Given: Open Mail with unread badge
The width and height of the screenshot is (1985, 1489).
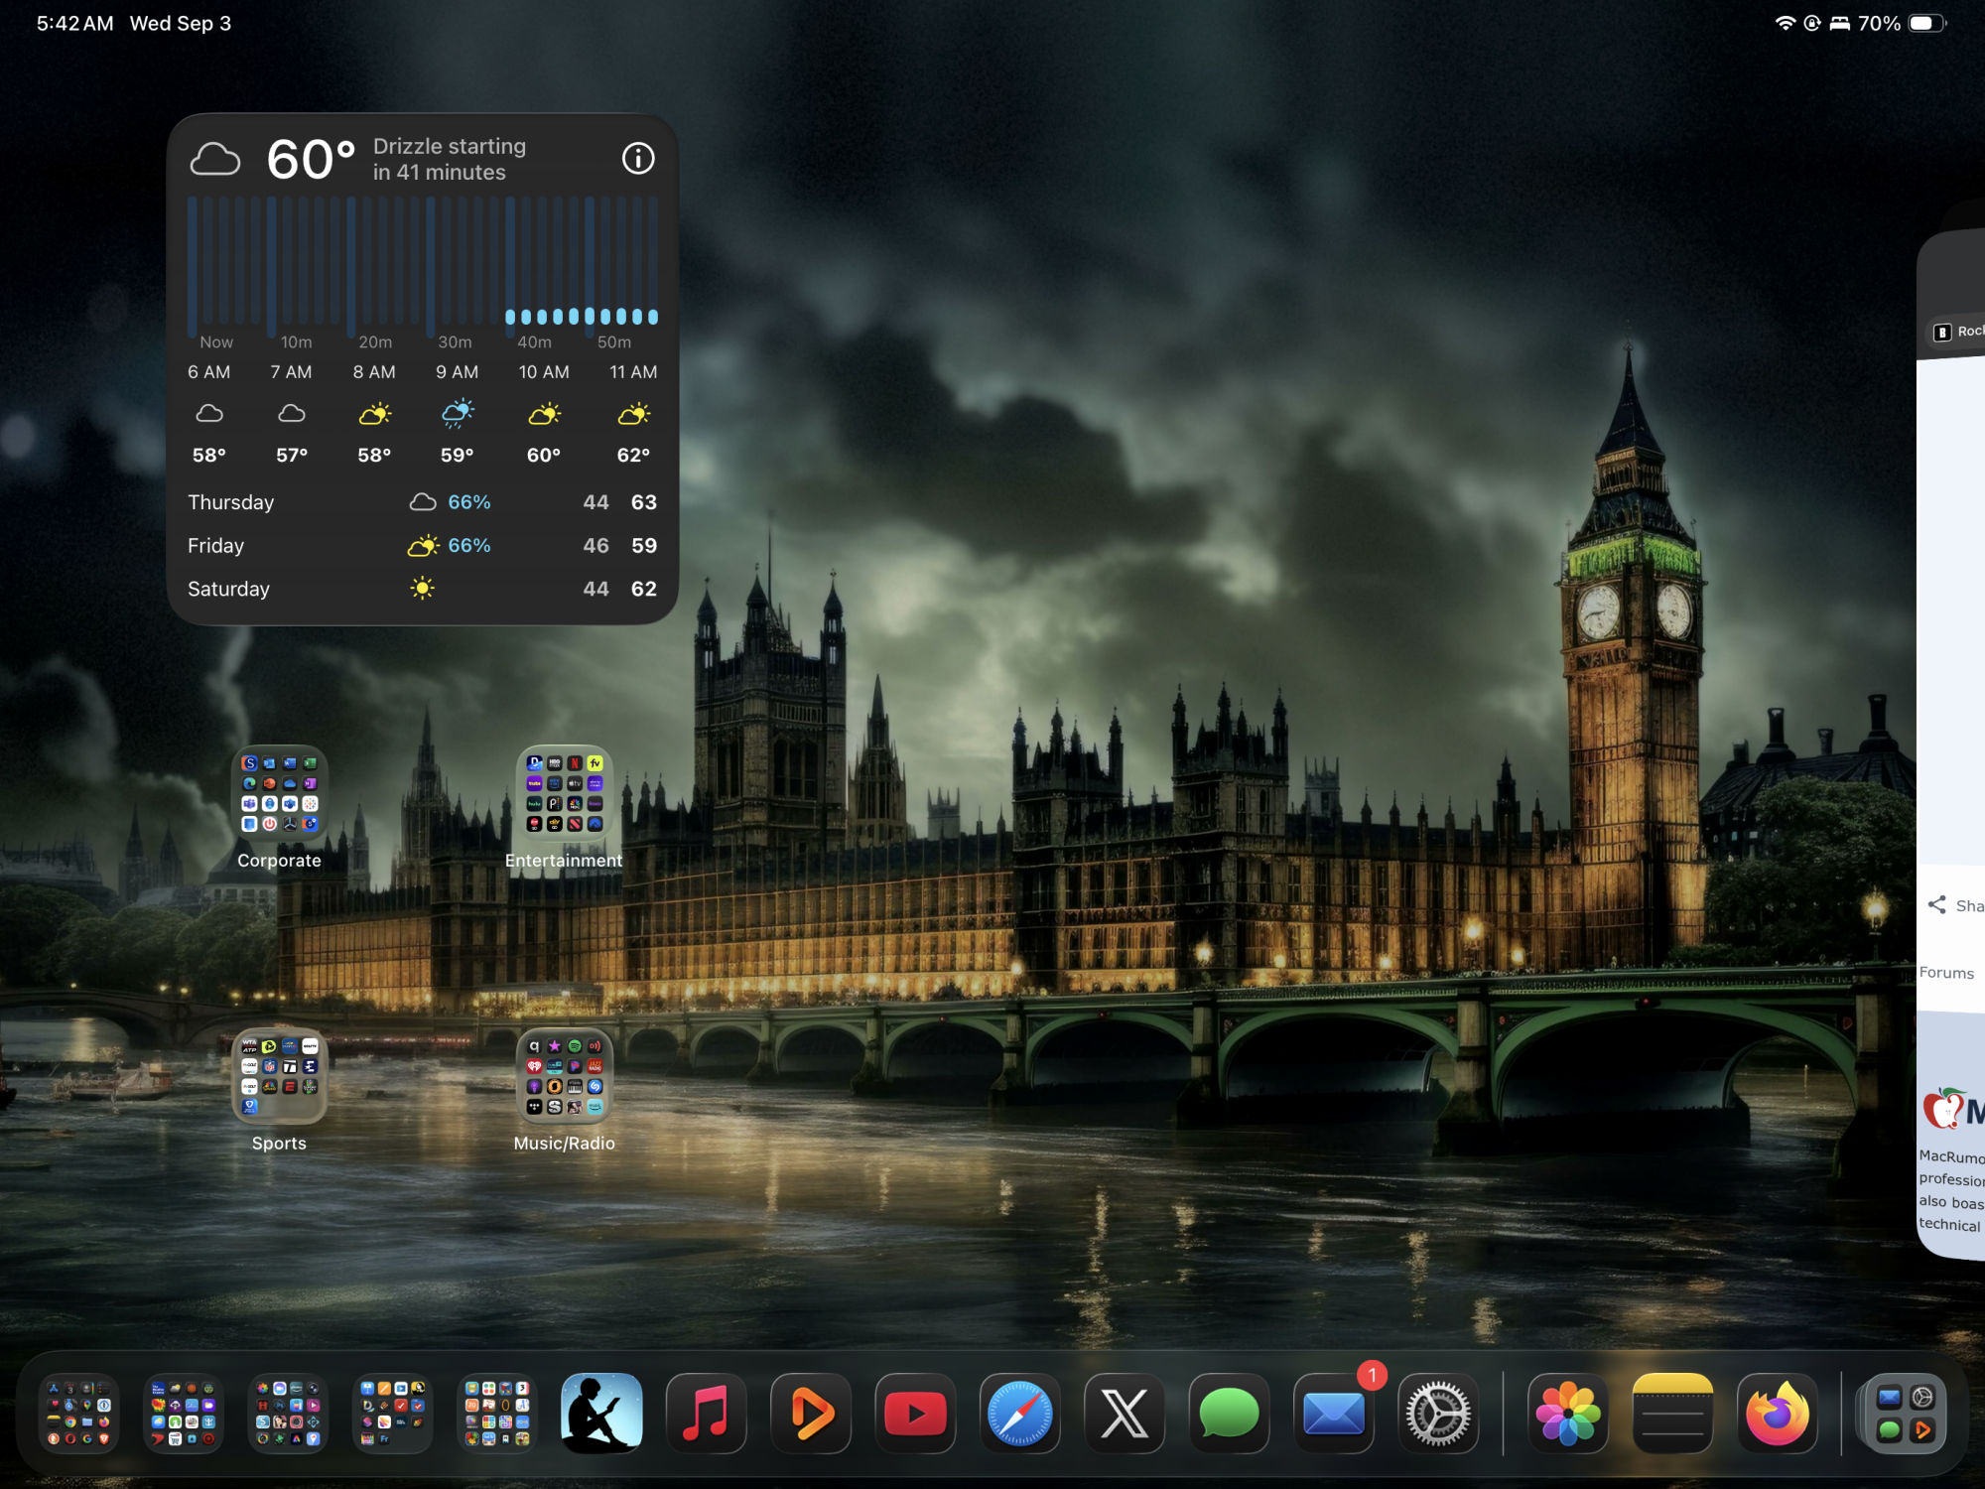Looking at the screenshot, I should (x=1334, y=1414).
